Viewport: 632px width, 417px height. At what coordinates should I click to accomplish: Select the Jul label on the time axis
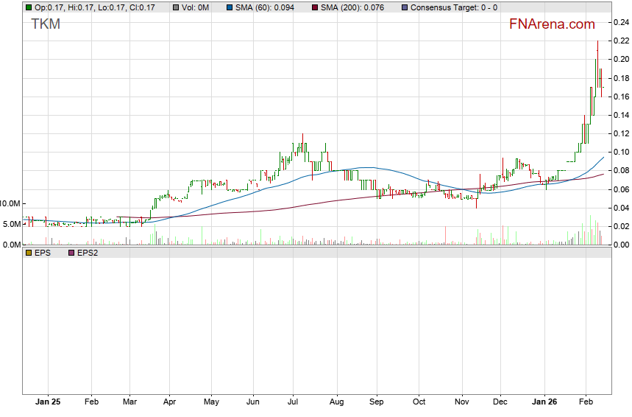293,403
